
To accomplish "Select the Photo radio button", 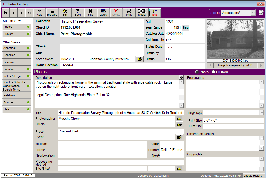I will click(x=197, y=72).
